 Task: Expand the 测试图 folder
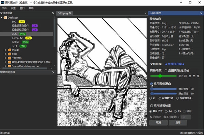click(x=5, y=50)
